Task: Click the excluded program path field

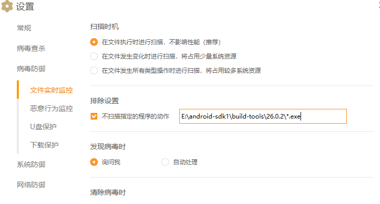Action: [x=263, y=116]
